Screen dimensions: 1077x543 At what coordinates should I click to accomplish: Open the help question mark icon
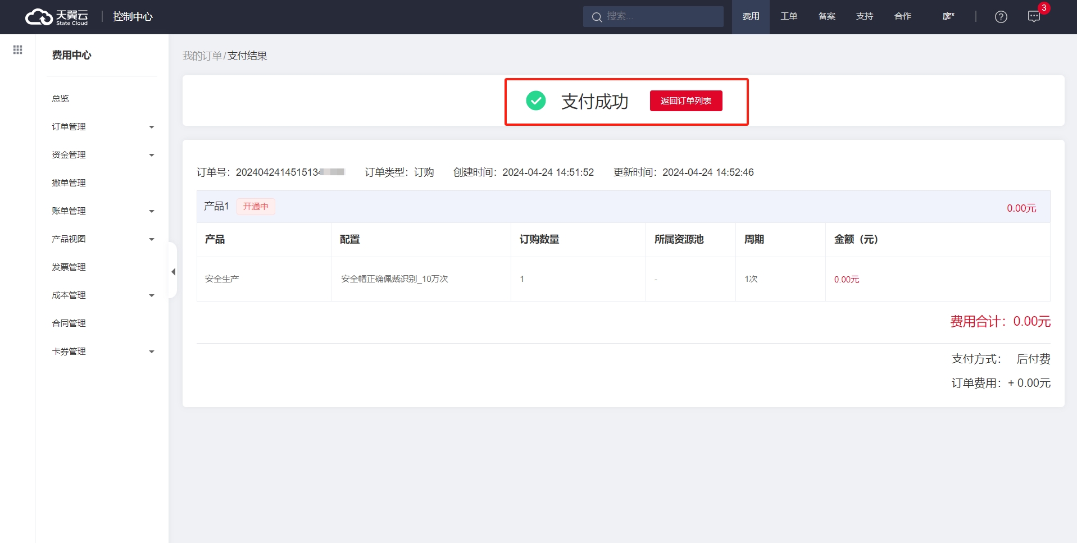(x=1001, y=17)
